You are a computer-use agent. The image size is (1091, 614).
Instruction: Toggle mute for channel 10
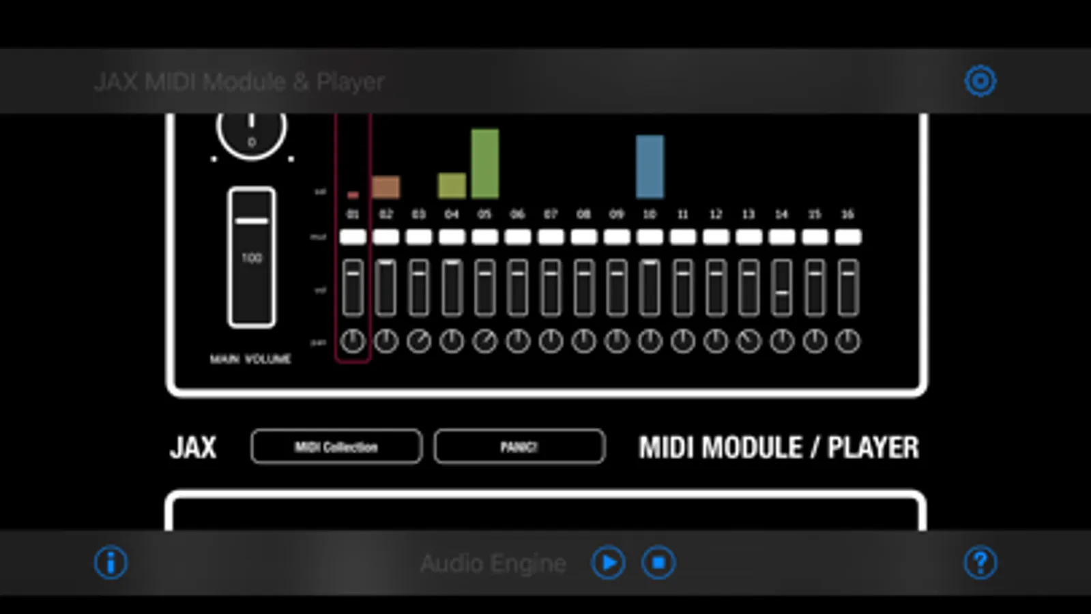point(650,237)
